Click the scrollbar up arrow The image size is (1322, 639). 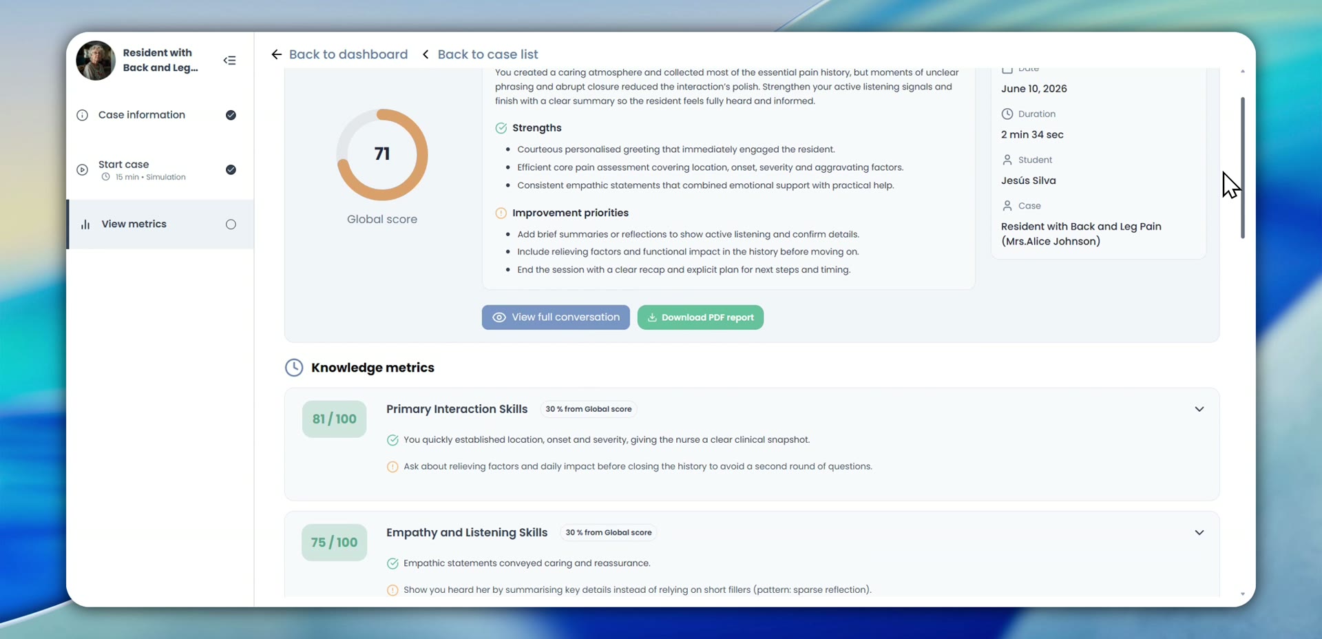pyautogui.click(x=1242, y=71)
